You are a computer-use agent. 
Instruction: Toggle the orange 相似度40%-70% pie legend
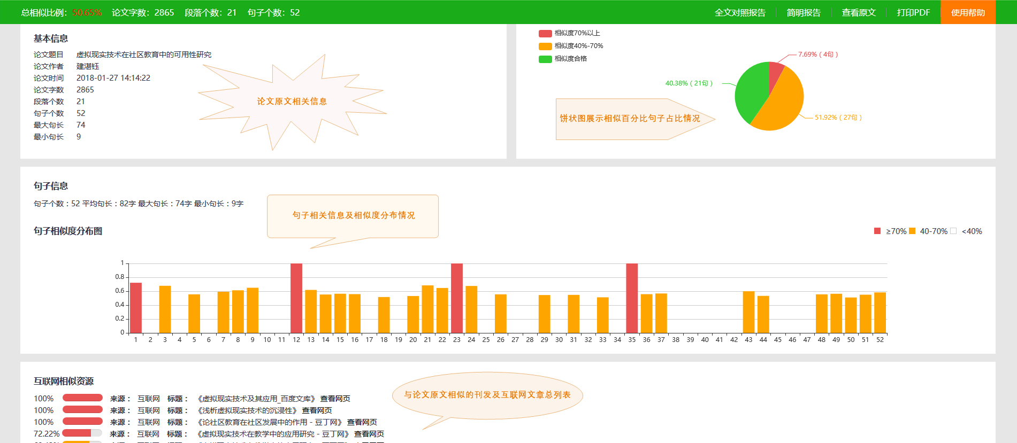pos(545,46)
